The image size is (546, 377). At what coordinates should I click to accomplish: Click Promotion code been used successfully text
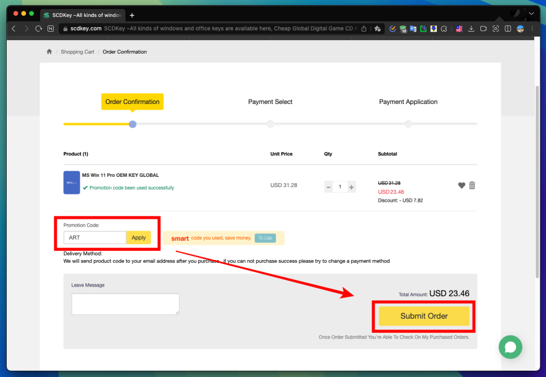coord(132,188)
